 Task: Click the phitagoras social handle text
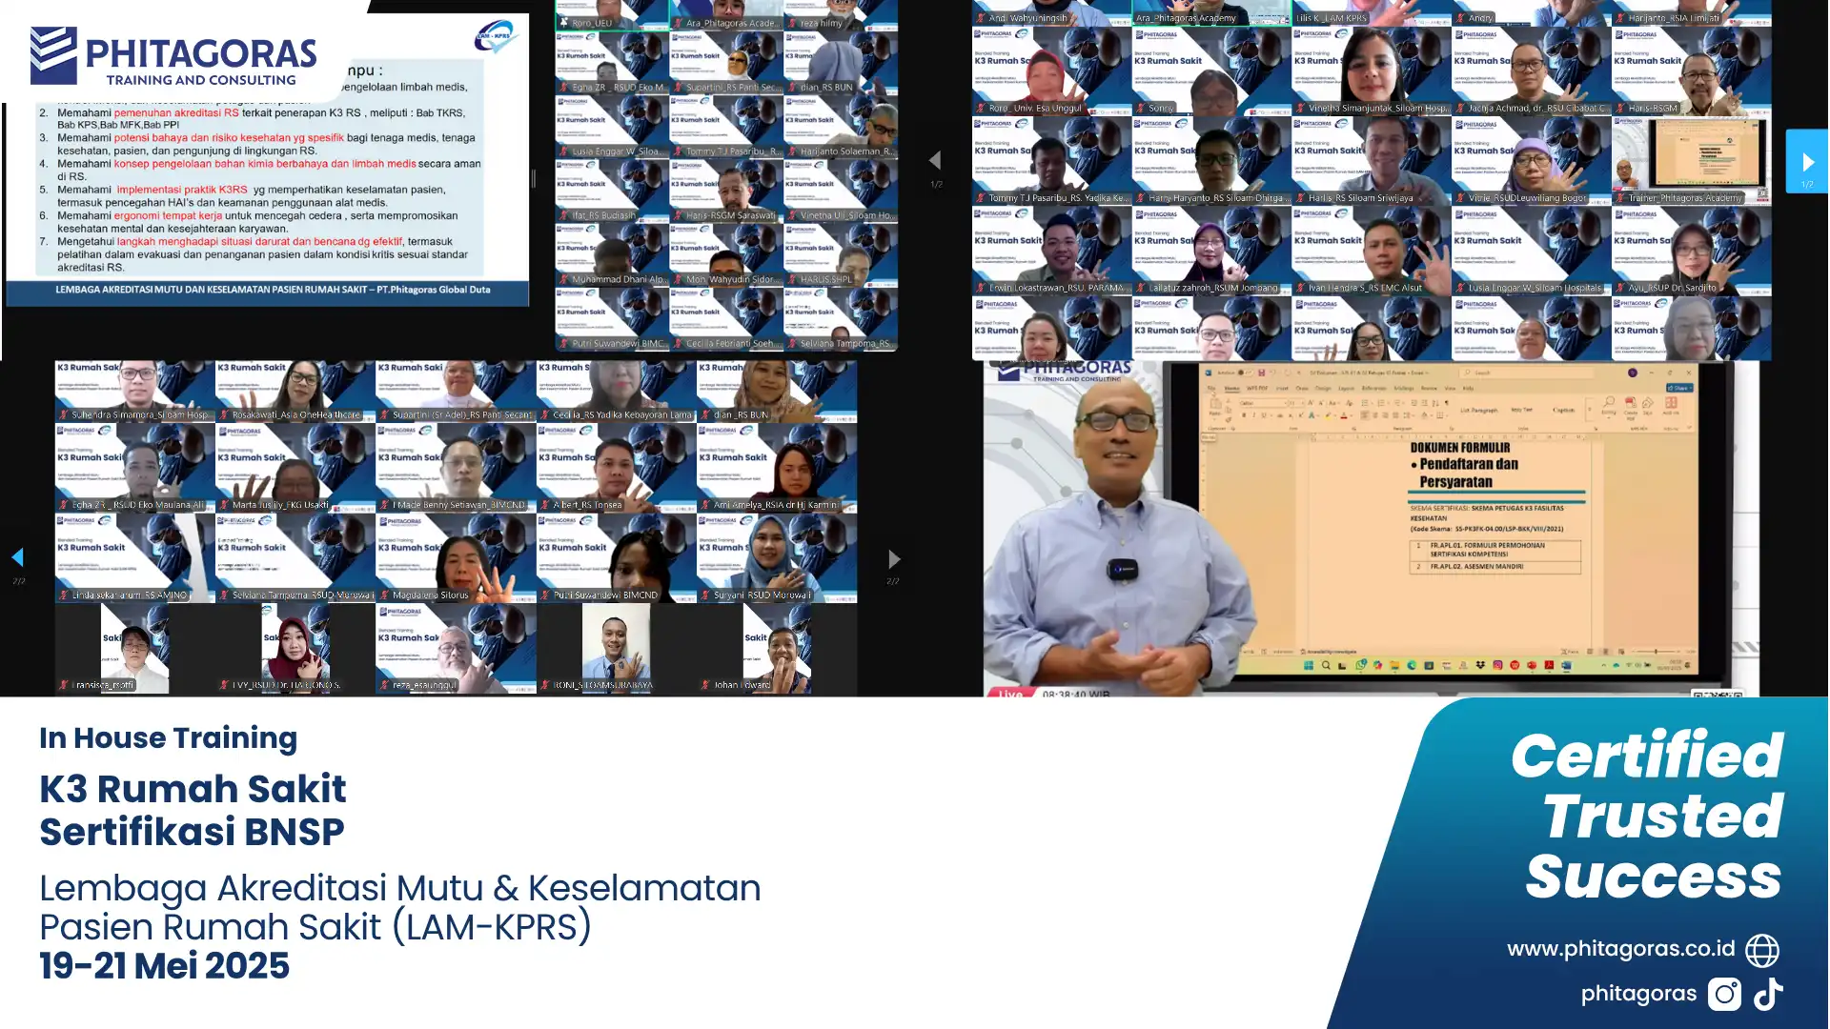tap(1638, 994)
